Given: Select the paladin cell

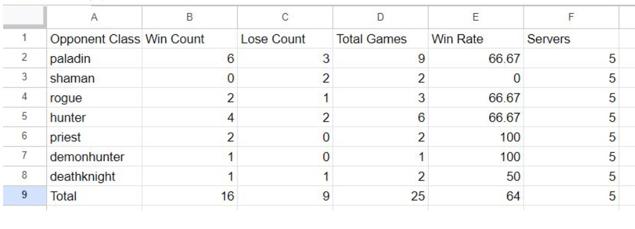Looking at the screenshot, I should click(x=94, y=59).
